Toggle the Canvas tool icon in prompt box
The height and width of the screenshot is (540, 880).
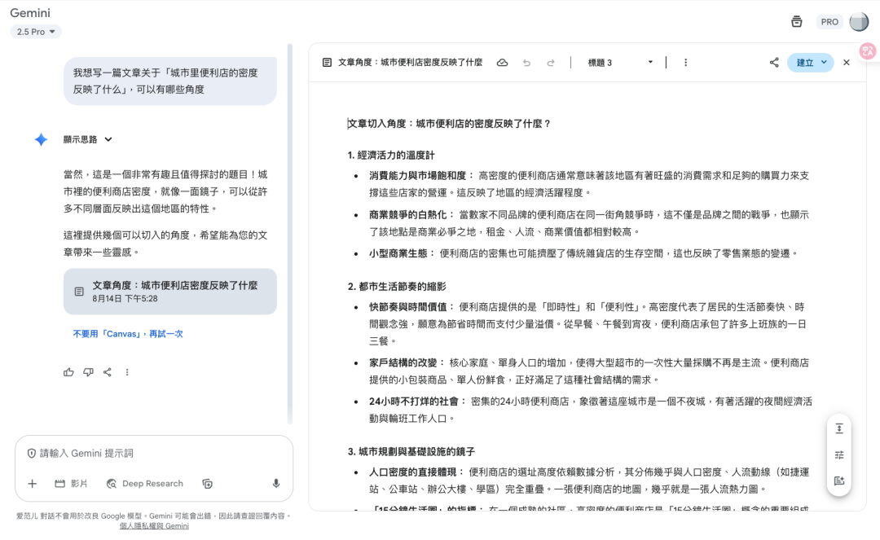coord(208,484)
